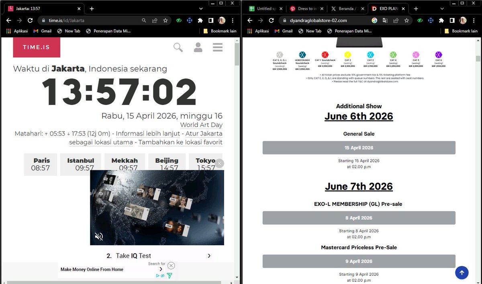Select the Istanbul 09:57 city tile
Image resolution: width=482 pixels, height=284 pixels.
point(81,164)
